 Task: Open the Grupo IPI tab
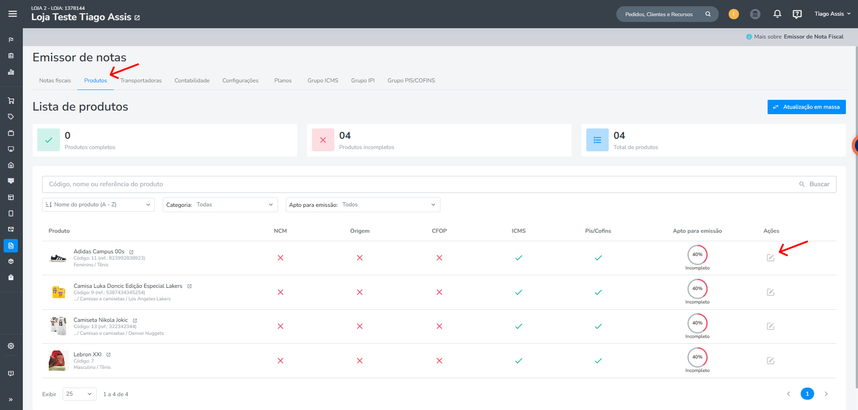point(363,81)
